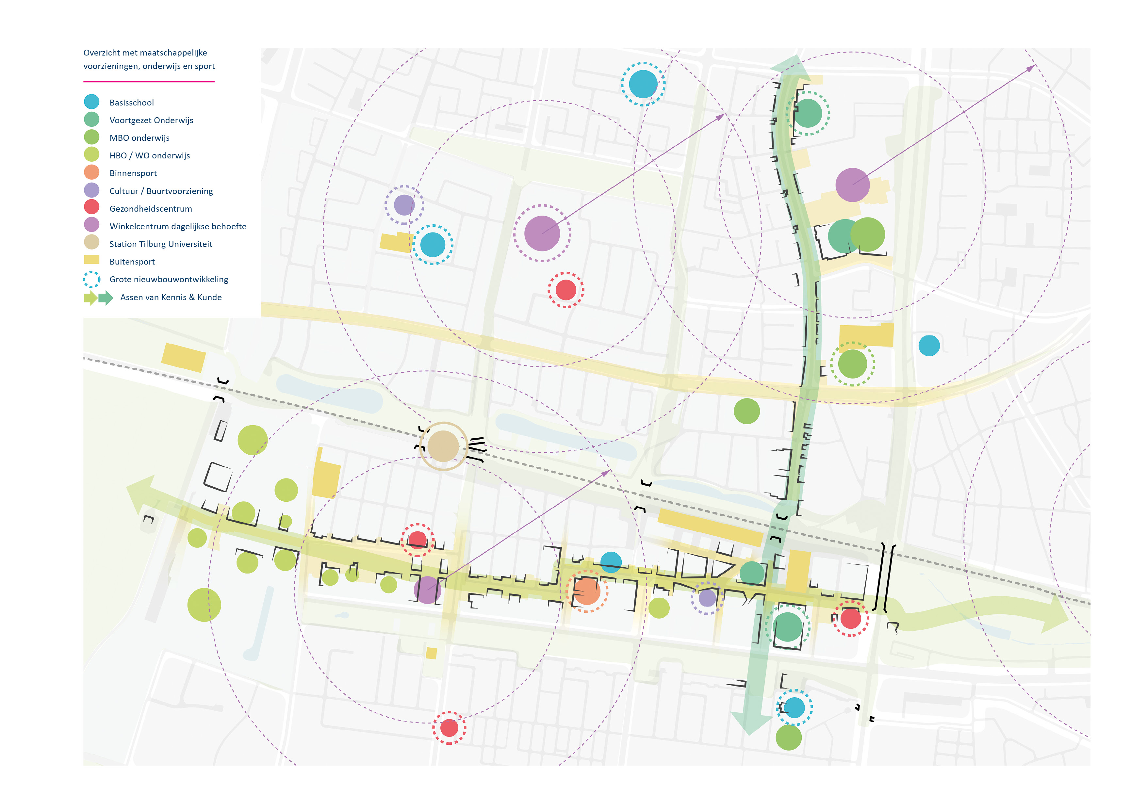Click the 'Cultuur / Buurtvoorziening' legend label
Screen dimensions: 1146x810
pos(161,191)
